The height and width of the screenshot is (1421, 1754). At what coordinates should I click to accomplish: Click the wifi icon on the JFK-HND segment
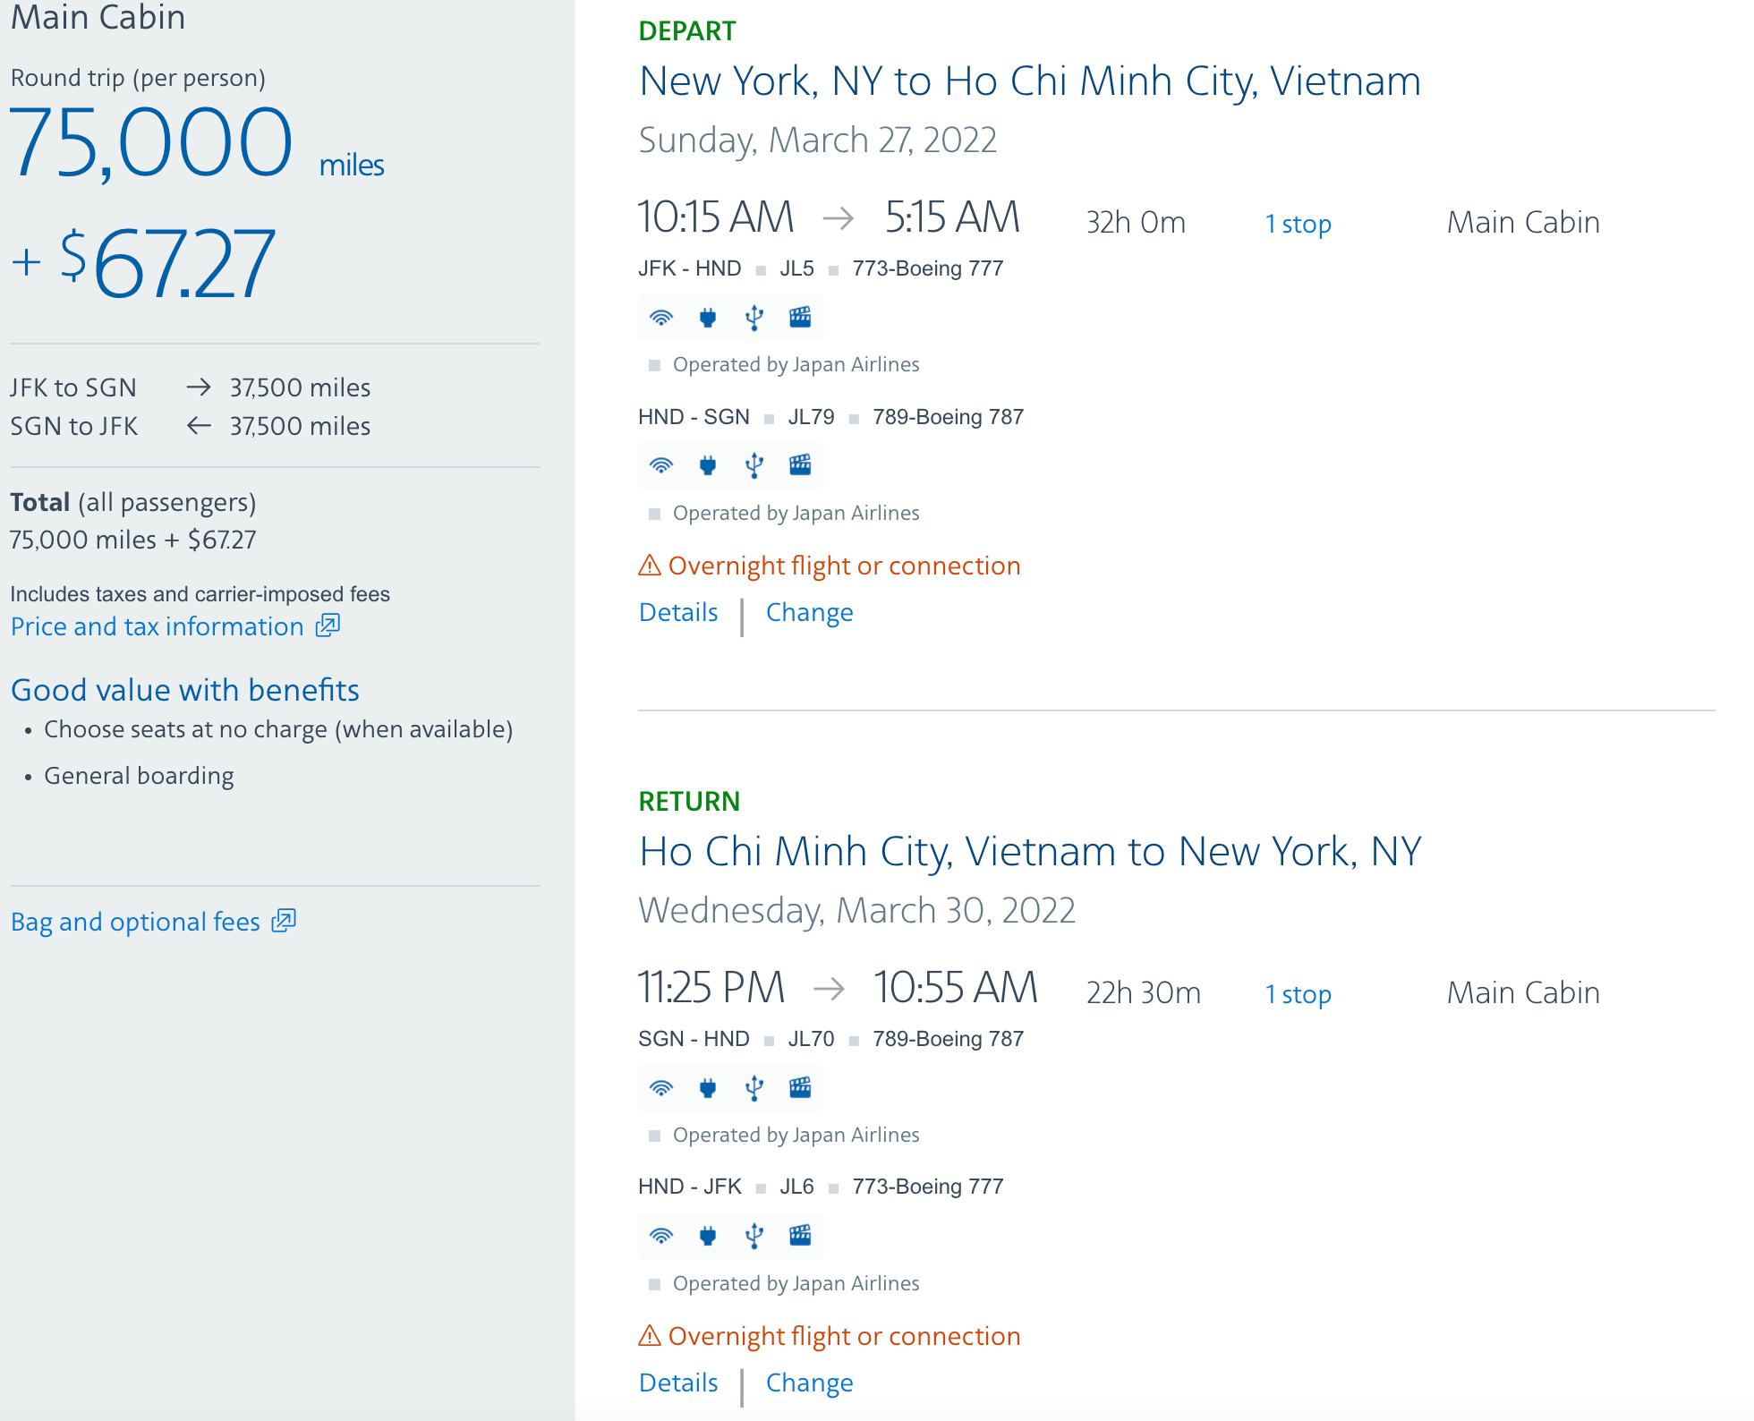pos(661,318)
